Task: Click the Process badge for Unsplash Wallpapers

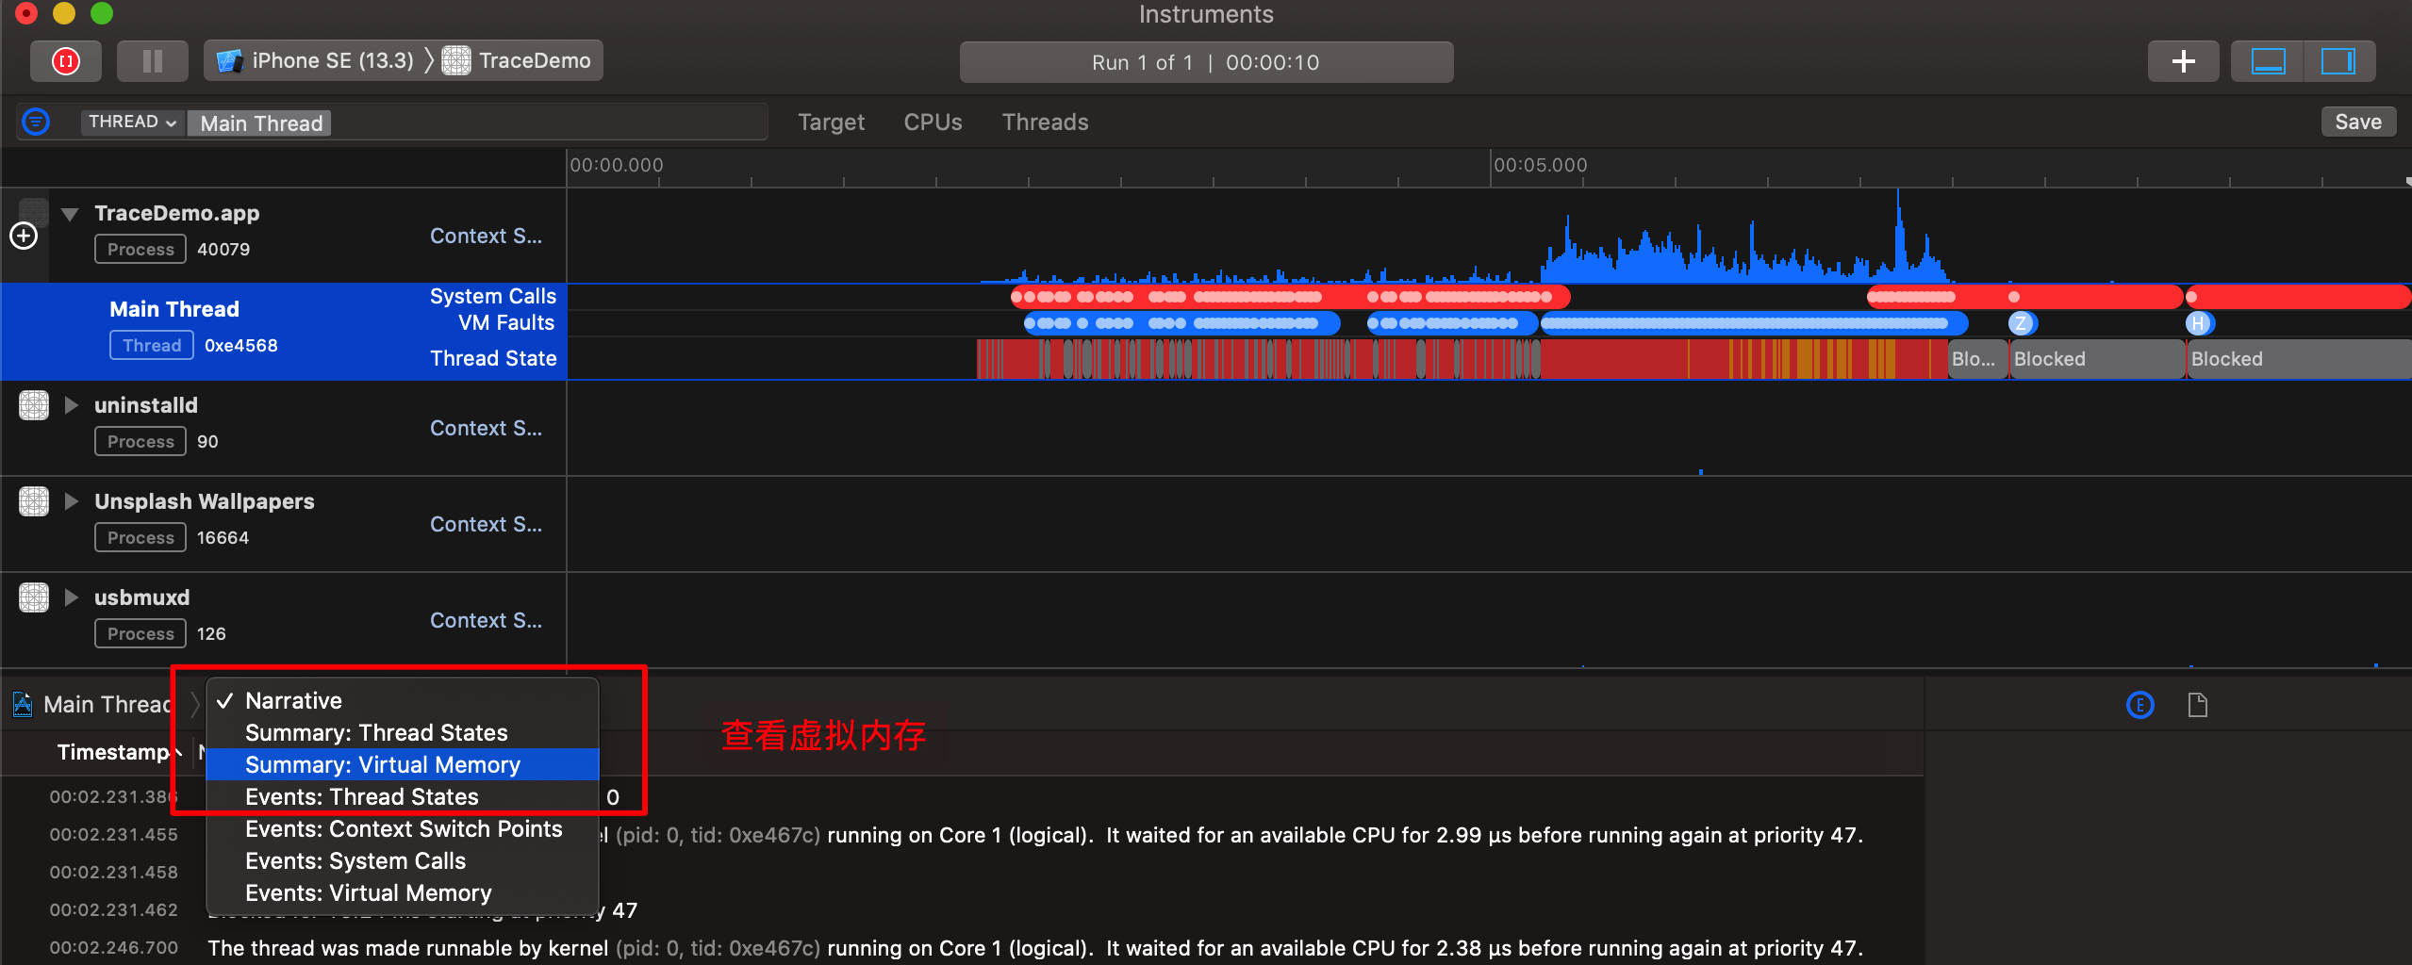Action: (x=140, y=537)
